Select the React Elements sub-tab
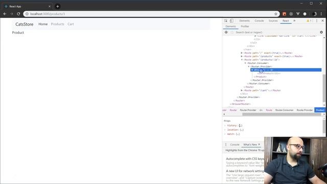The image size is (327, 184). (230, 26)
